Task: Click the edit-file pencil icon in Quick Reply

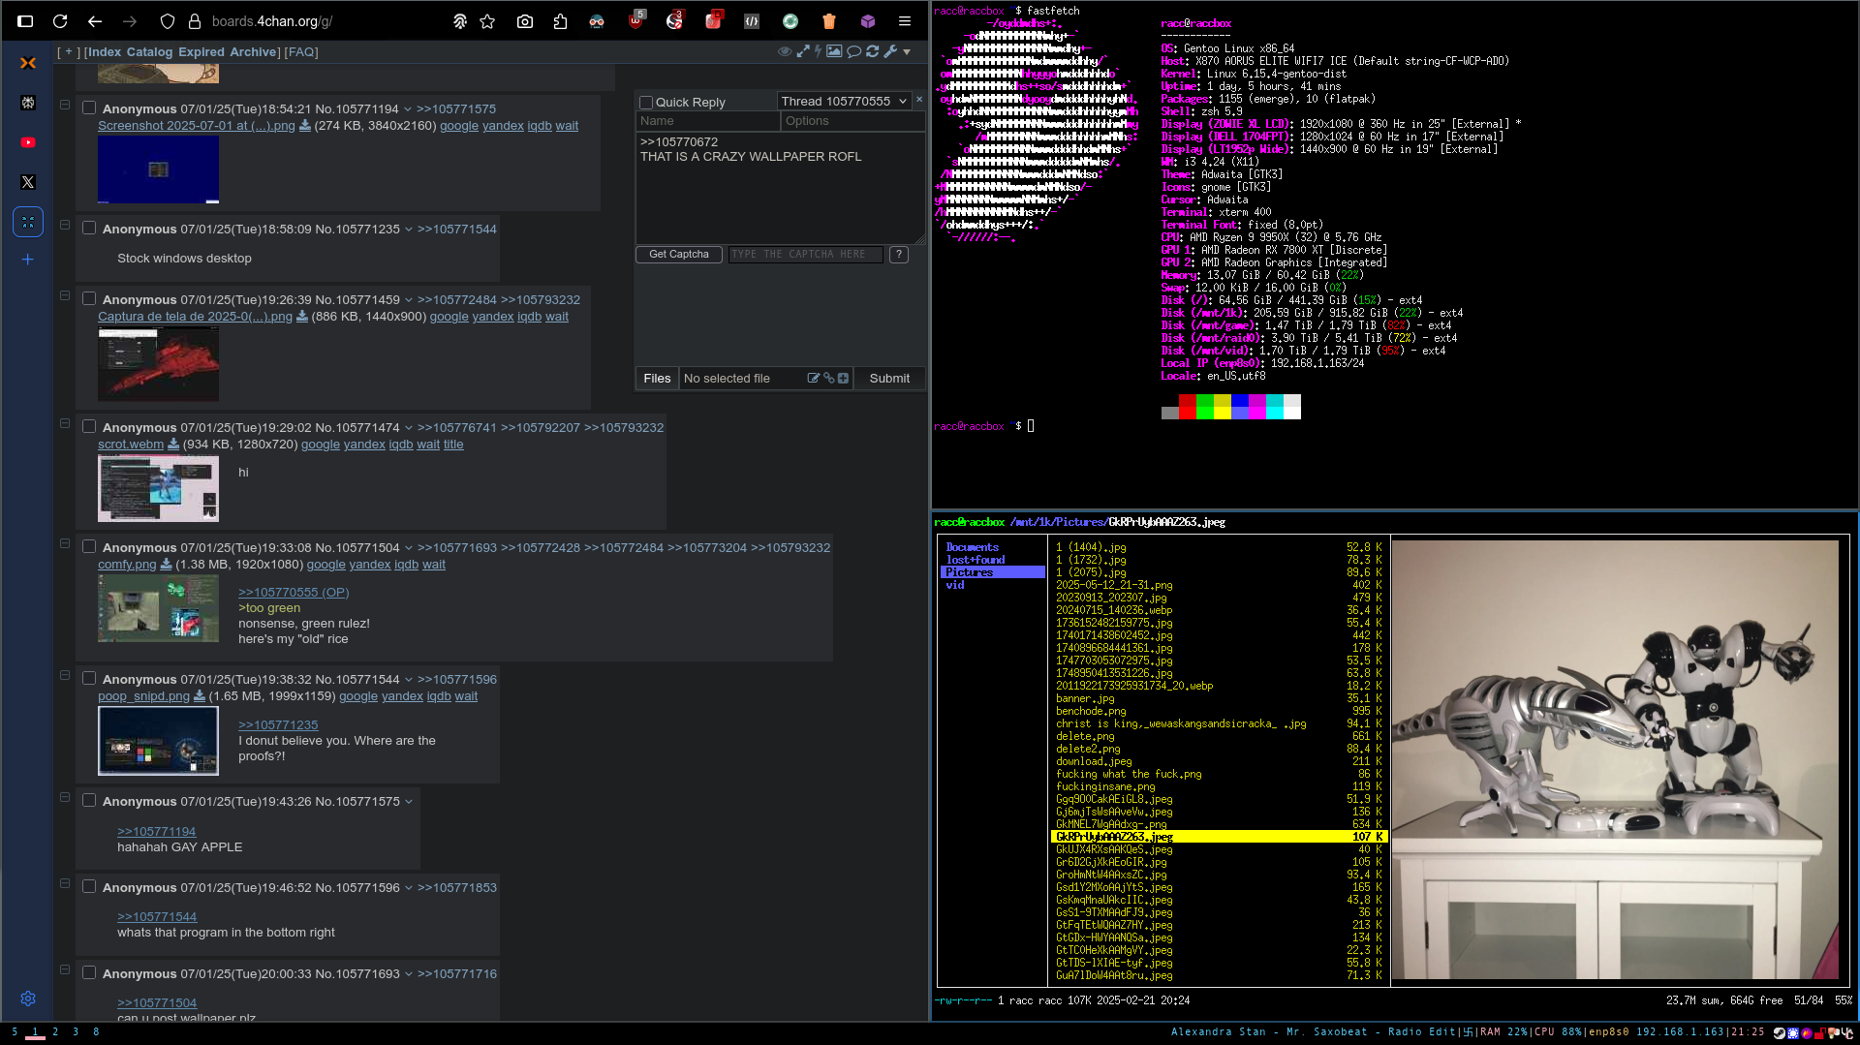Action: click(x=814, y=379)
